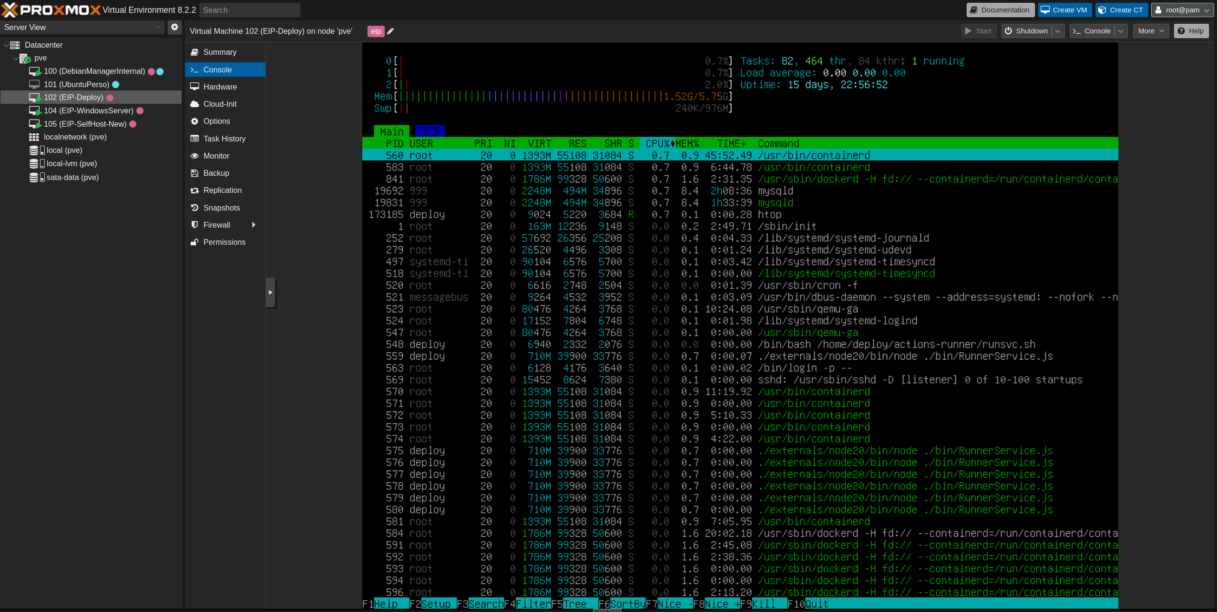Expand the noVNC control panel handle

click(x=270, y=292)
